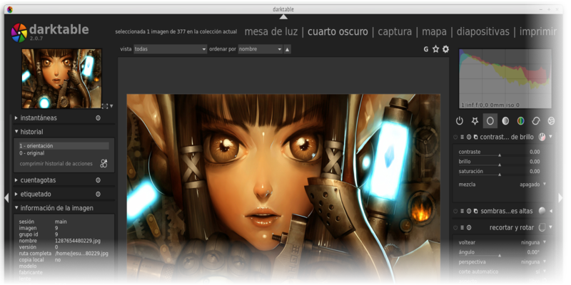Viewport: 571px width, 285px height.
Task: Open the colour group RGB circle icon
Action: click(521, 121)
